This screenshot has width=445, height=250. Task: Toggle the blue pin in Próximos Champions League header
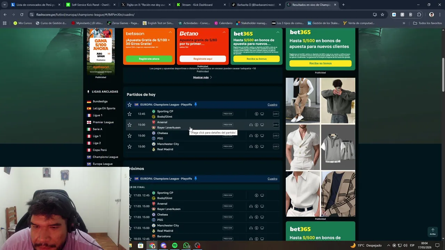[x=195, y=178]
